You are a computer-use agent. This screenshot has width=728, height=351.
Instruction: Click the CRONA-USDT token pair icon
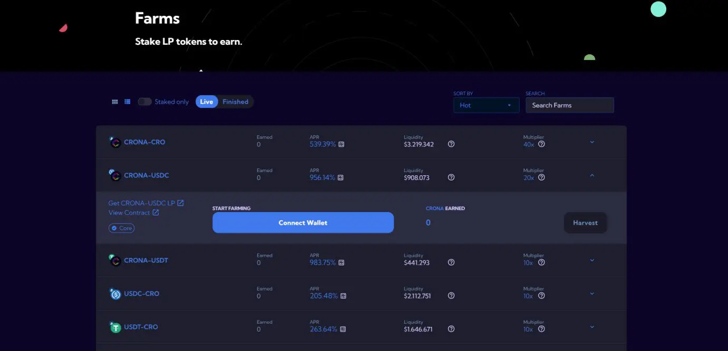115,260
